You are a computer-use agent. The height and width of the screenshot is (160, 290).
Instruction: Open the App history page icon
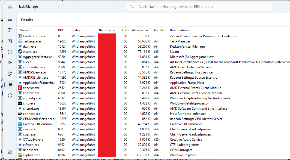10,52
